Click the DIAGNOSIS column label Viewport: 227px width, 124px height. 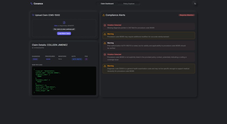click(36, 56)
